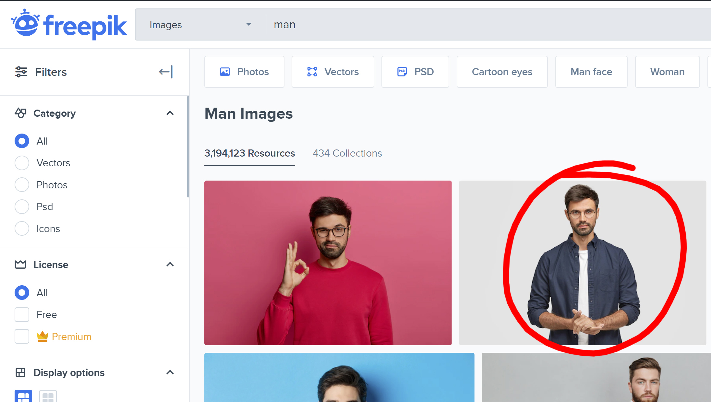Viewport: 711px width, 402px height.
Task: Click the Category shapes icon
Action: click(20, 113)
